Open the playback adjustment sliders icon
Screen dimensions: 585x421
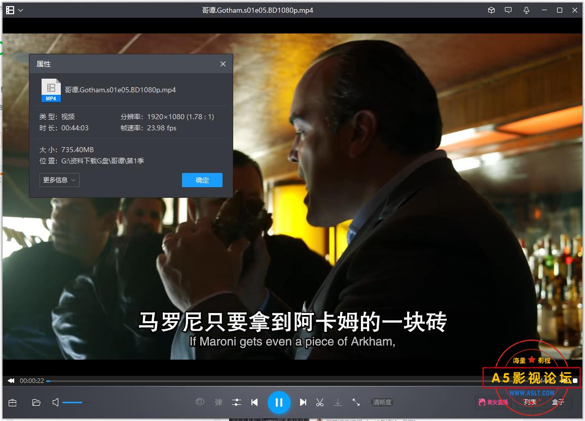(x=237, y=402)
